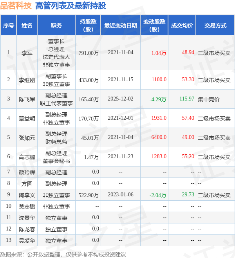Click the red 1283.0 change value

click(x=159, y=156)
